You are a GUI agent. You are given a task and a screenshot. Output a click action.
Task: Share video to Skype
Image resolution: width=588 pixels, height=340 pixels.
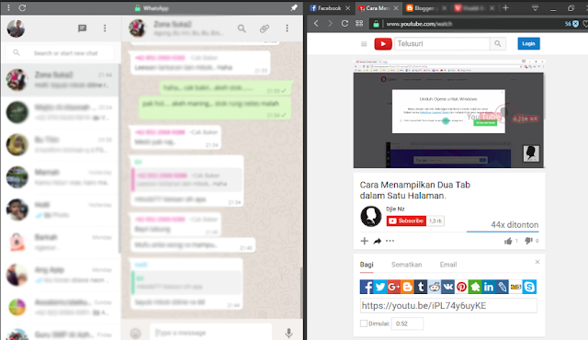tap(529, 287)
